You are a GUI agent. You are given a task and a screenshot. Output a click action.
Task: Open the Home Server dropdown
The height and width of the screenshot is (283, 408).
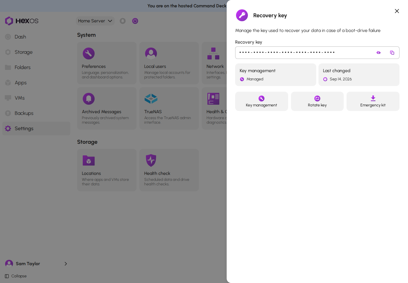(x=95, y=21)
